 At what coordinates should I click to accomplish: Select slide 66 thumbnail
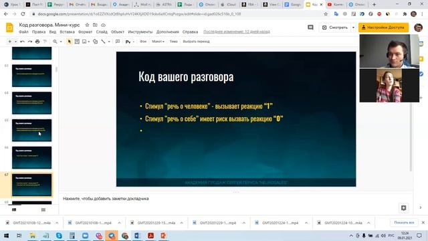tap(31, 158)
